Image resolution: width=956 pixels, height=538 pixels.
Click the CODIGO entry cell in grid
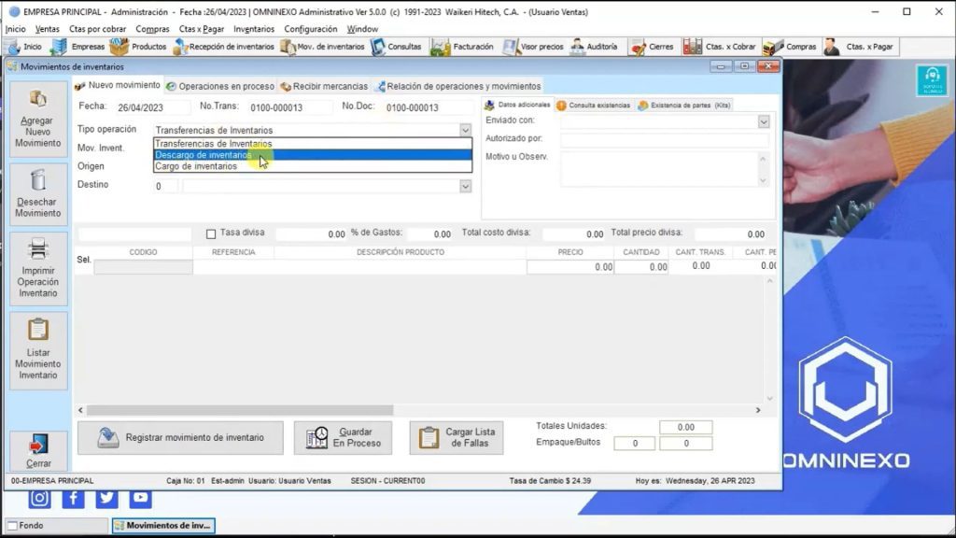tap(143, 266)
